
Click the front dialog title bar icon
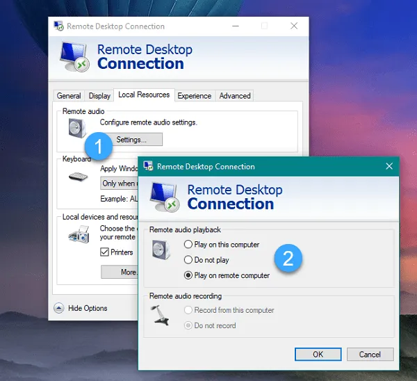[149, 166]
